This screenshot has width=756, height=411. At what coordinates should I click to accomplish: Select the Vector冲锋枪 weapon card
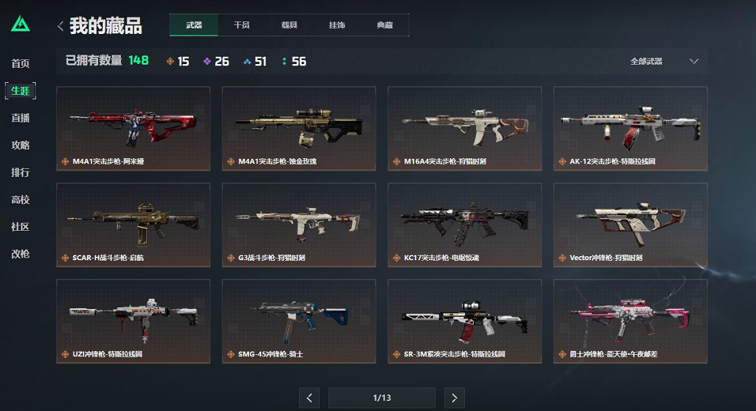pyautogui.click(x=630, y=225)
